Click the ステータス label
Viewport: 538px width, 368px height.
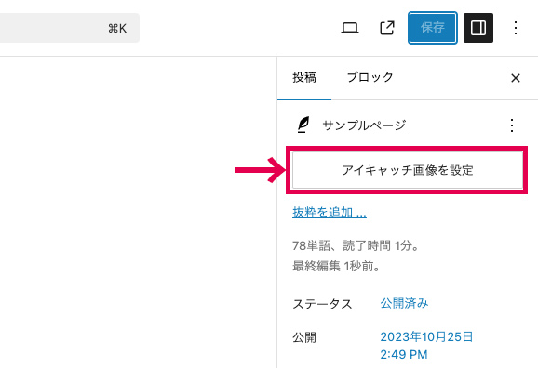tap(322, 304)
